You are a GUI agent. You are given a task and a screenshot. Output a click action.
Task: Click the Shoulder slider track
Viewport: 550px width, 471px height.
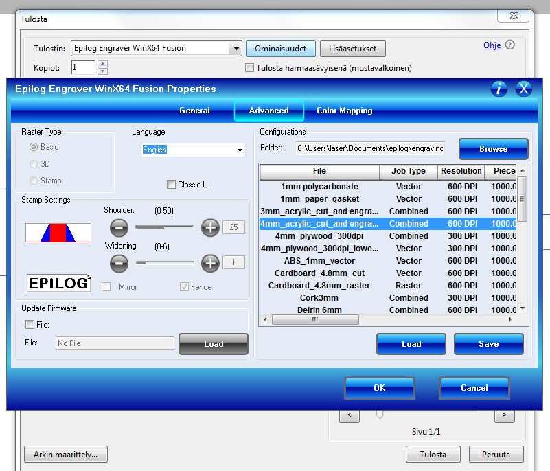(x=164, y=227)
